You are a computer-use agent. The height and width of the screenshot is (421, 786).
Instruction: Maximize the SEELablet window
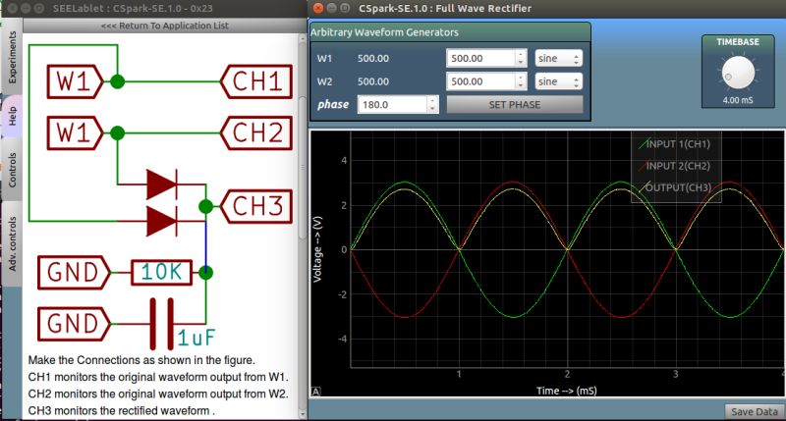tap(38, 8)
